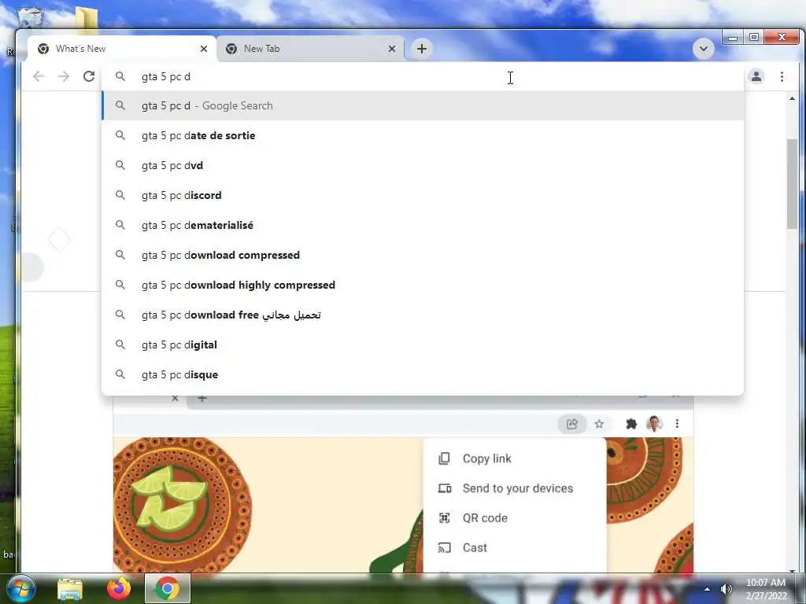Click the profile avatar in the illustration

coord(654,424)
